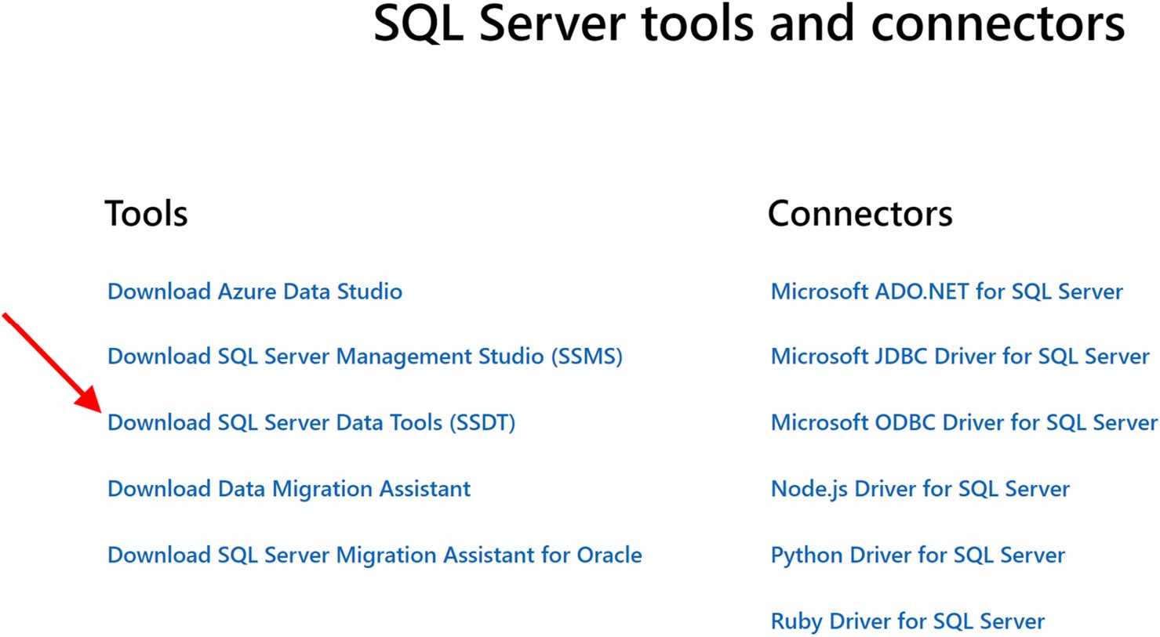The height and width of the screenshot is (637, 1160).
Task: Open Node.js Driver for SQL Server link
Action: point(920,489)
